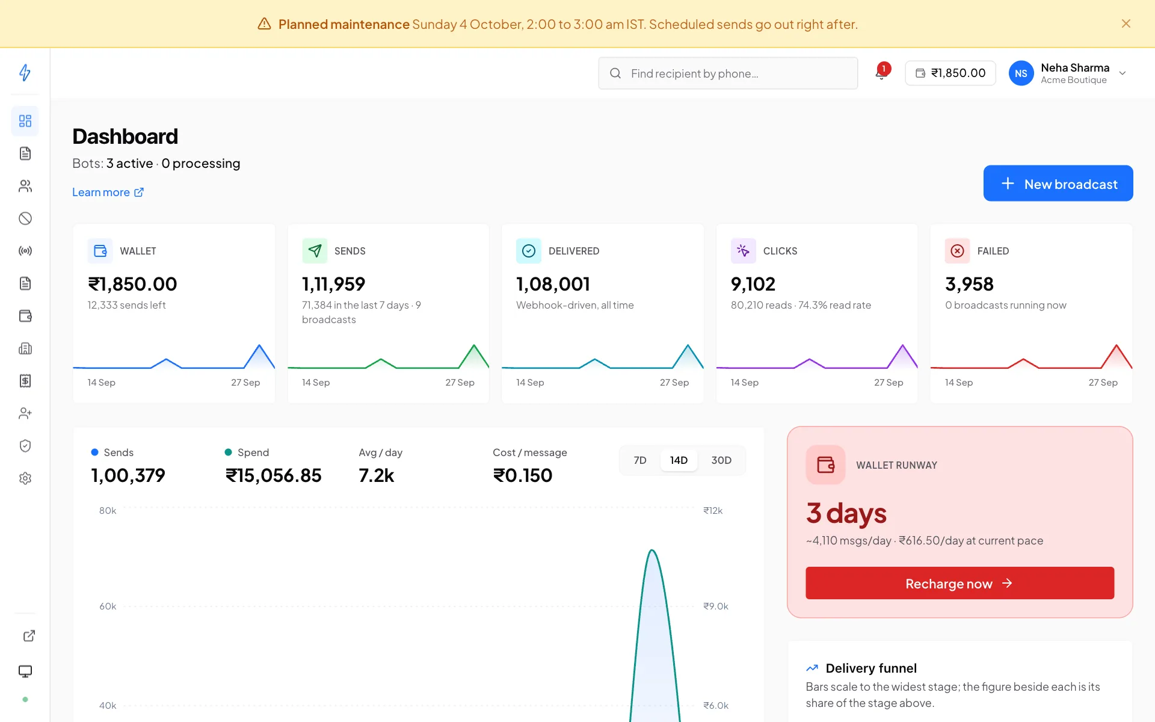
Task: Open the document icon below broadcast signal icon
Action: pyautogui.click(x=25, y=283)
